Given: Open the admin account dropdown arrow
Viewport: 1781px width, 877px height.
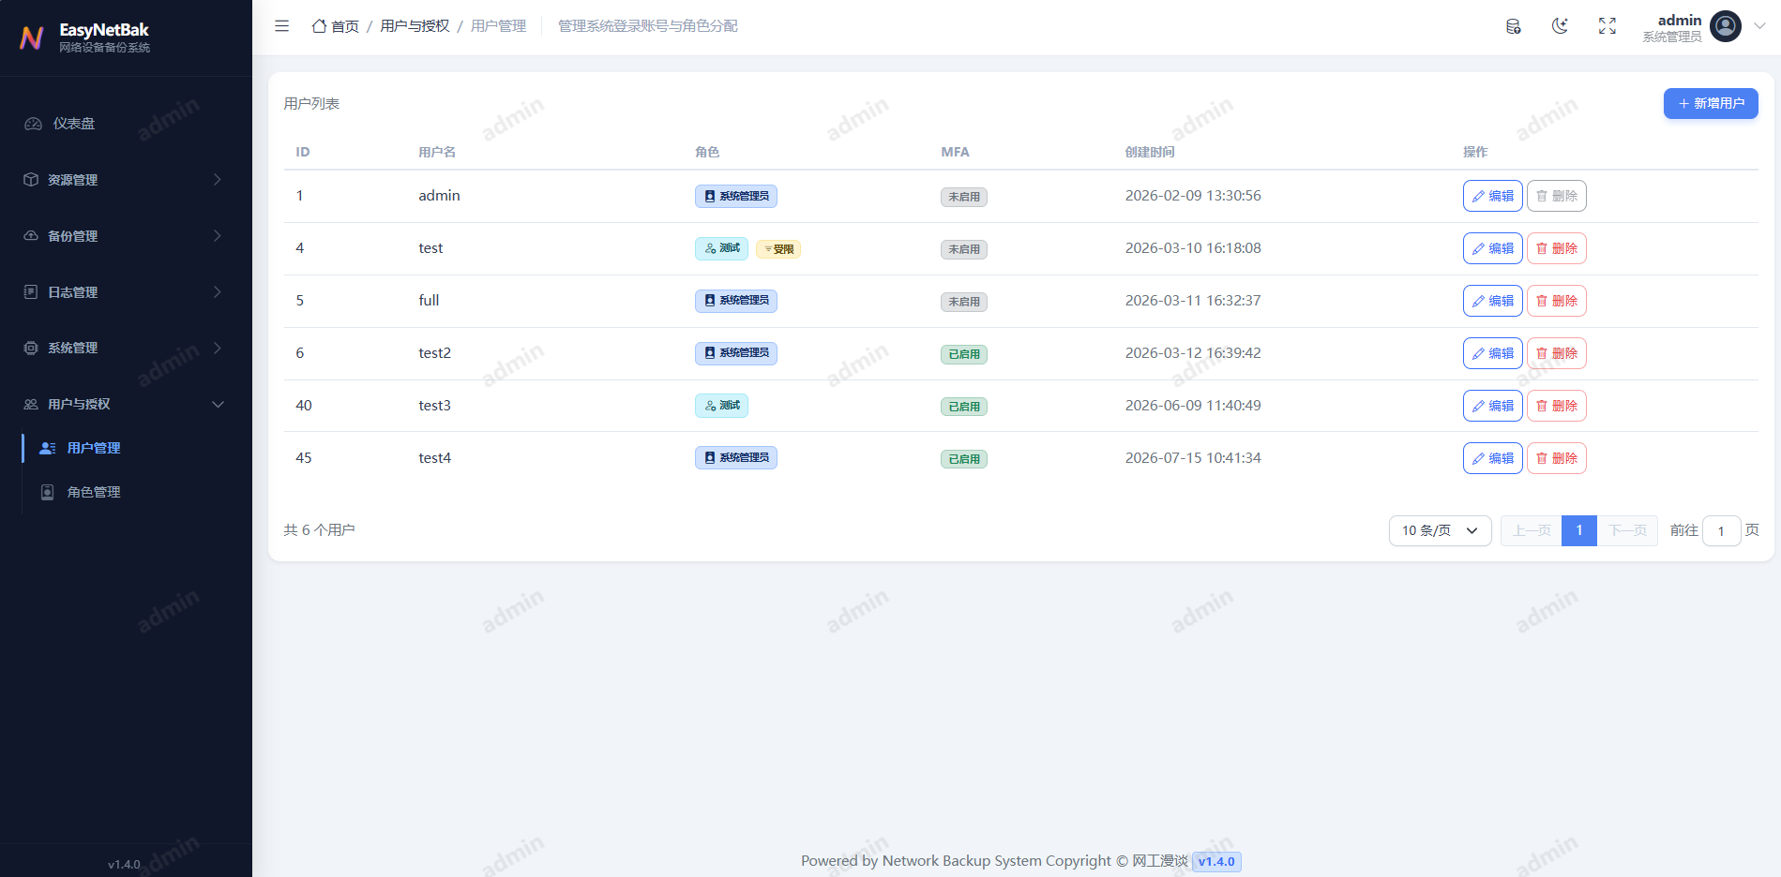Looking at the screenshot, I should point(1759,26).
